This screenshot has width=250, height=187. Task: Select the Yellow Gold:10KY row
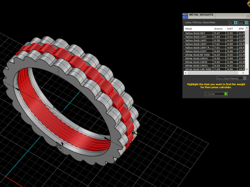coord(215,37)
